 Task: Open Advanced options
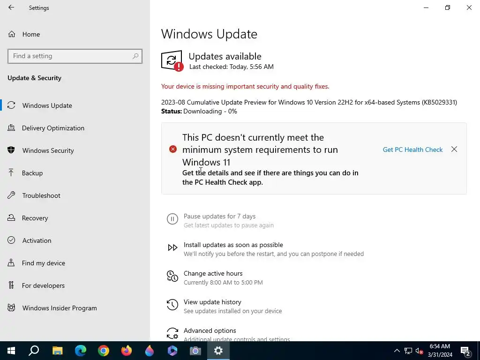point(210,330)
